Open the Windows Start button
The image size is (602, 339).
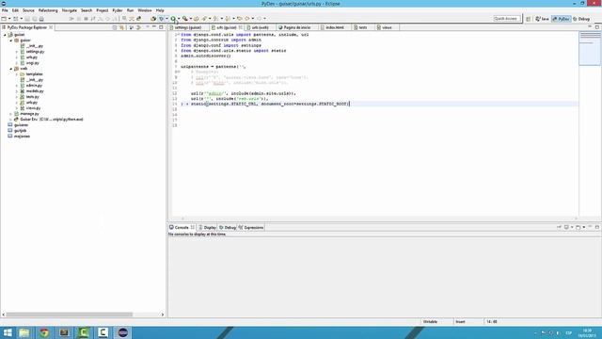click(x=8, y=332)
